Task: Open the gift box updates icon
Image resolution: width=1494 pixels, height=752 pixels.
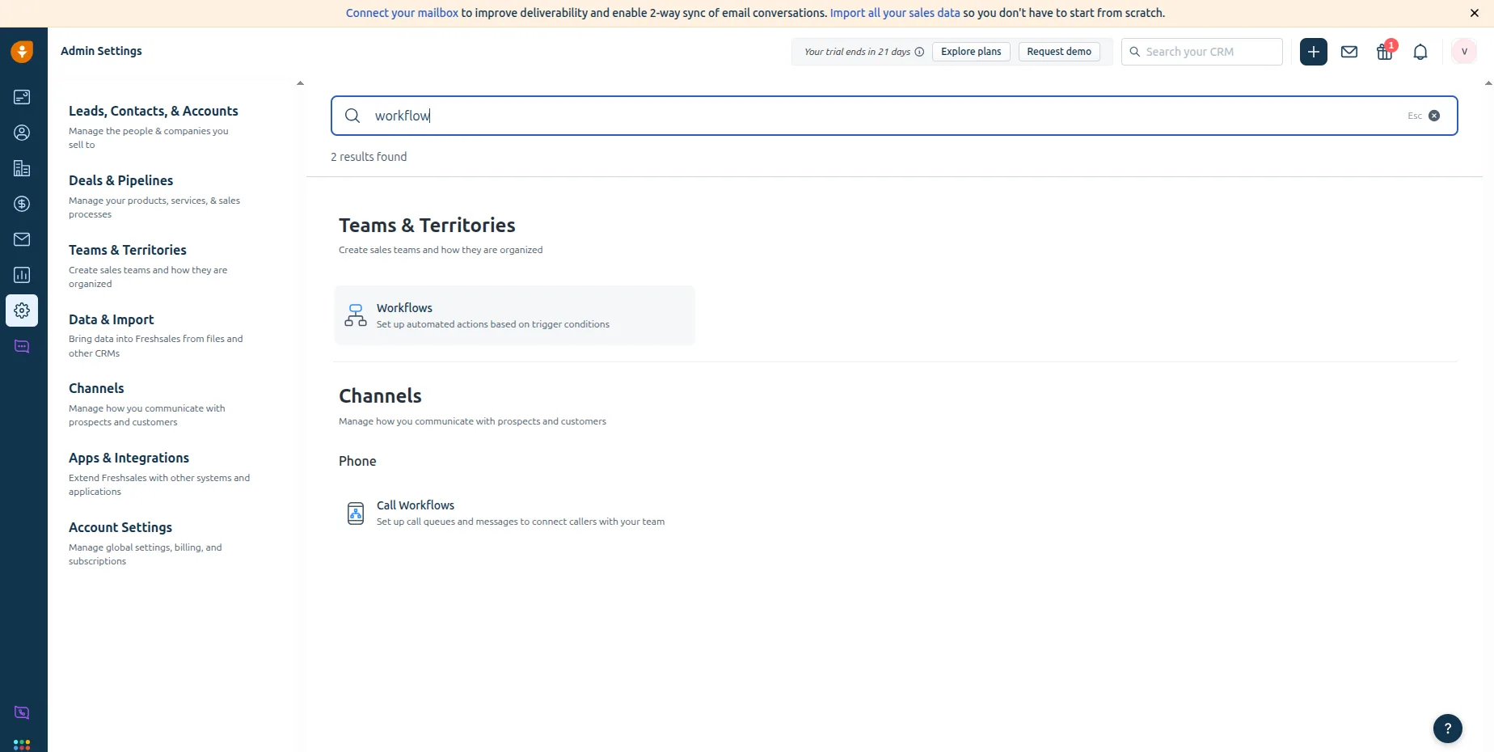Action: (1385, 52)
